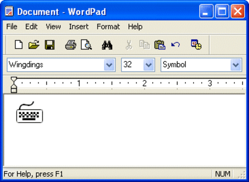The height and width of the screenshot is (182, 249).
Task: Open the File menu
Action: (12, 27)
